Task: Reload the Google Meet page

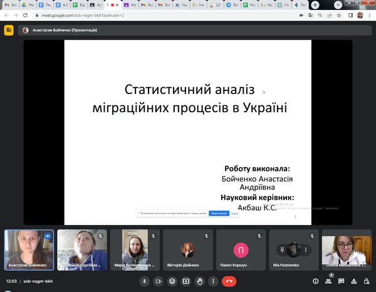Action: [x=25, y=14]
